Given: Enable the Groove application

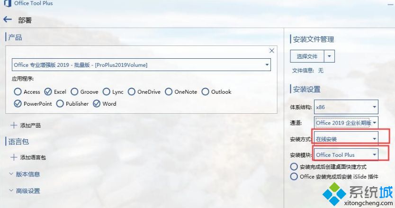Looking at the screenshot, I should 74,91.
